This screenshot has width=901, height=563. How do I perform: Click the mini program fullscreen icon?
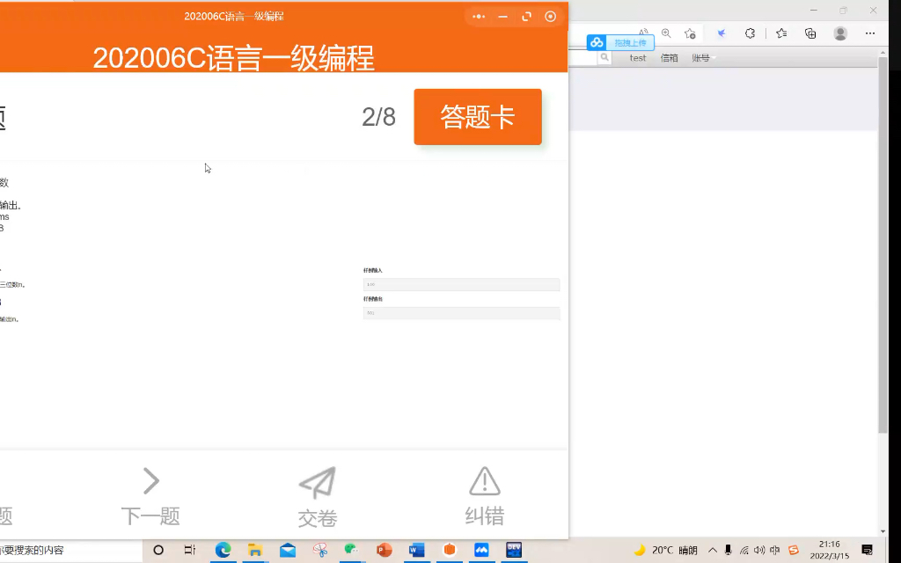(526, 16)
